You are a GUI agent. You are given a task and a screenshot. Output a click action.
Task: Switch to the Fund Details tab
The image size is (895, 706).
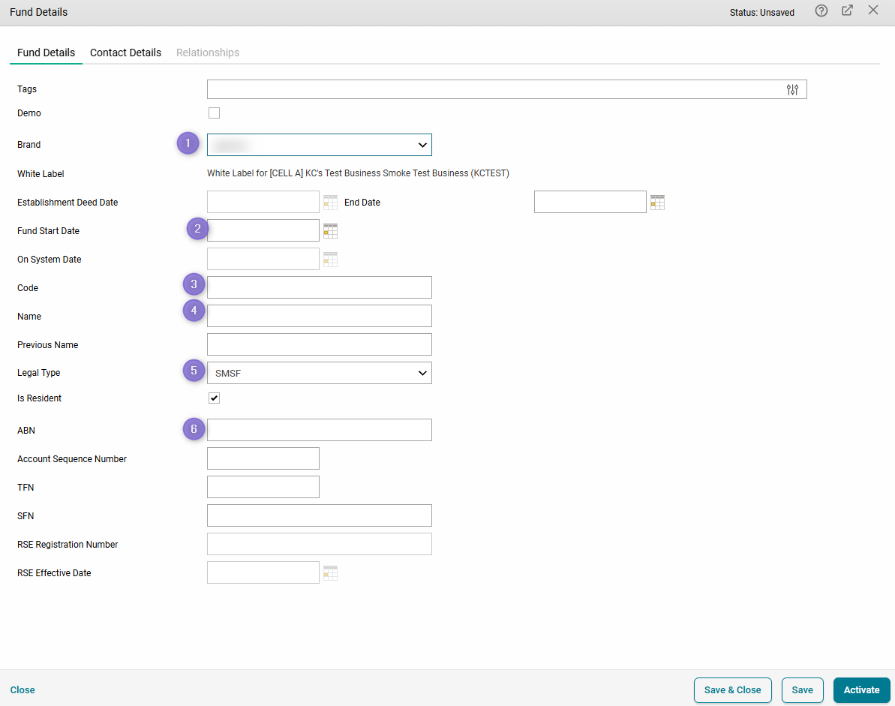pyautogui.click(x=47, y=53)
